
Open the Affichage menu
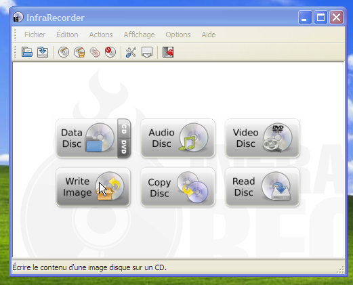click(139, 35)
